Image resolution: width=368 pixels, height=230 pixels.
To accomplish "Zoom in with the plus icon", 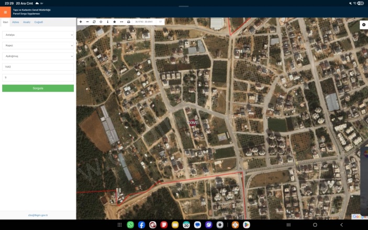I will 81,22.
